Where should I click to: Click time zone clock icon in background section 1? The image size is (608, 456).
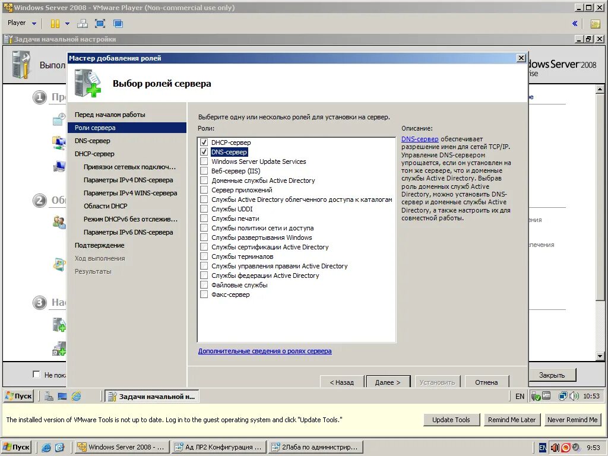pos(59,119)
